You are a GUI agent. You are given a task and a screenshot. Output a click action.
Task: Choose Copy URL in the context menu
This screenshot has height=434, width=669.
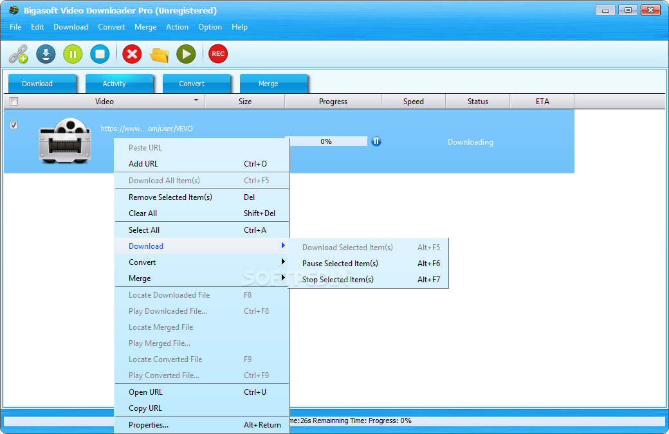click(202, 408)
